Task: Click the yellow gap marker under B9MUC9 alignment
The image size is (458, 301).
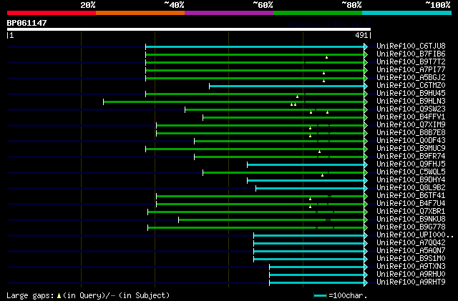Action: (x=320, y=152)
